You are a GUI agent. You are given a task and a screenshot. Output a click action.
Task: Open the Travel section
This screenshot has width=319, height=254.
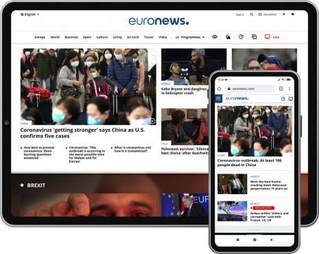[149, 37]
